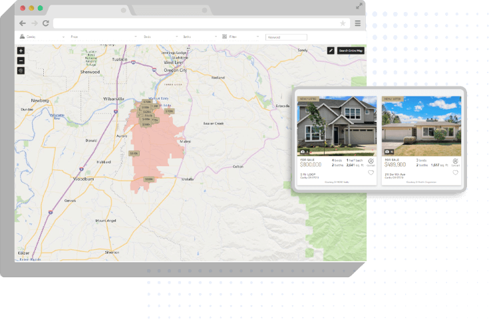
Task: Click 'Newly Listed' badge on $800,000 listing
Action: [308, 99]
